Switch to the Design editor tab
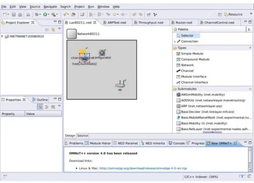The image size is (254, 183). click(70, 135)
